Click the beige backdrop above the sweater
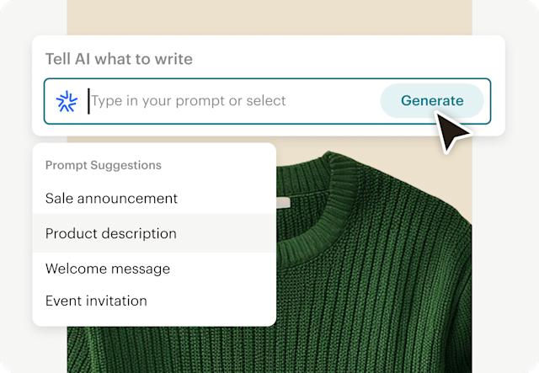The image size is (539, 373). [253, 17]
